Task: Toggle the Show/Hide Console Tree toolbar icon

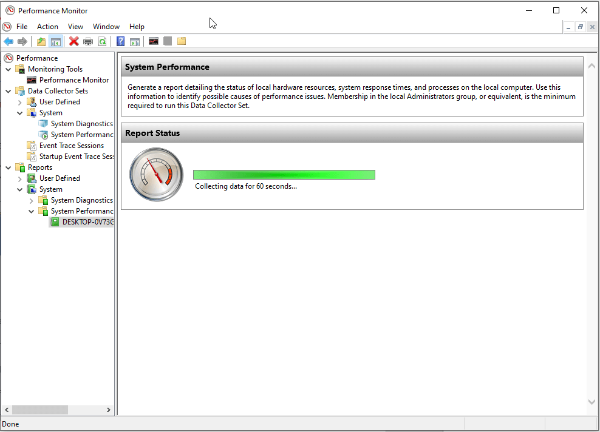Action: (55, 41)
